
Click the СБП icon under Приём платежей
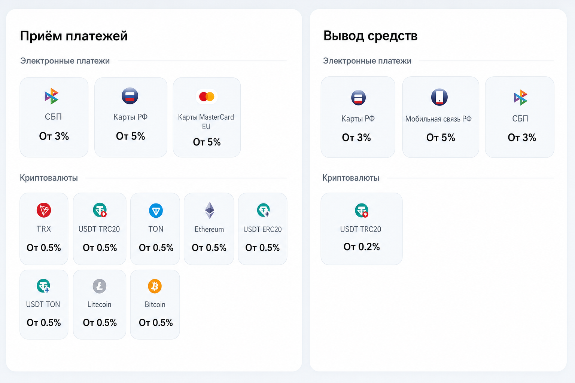click(x=52, y=96)
